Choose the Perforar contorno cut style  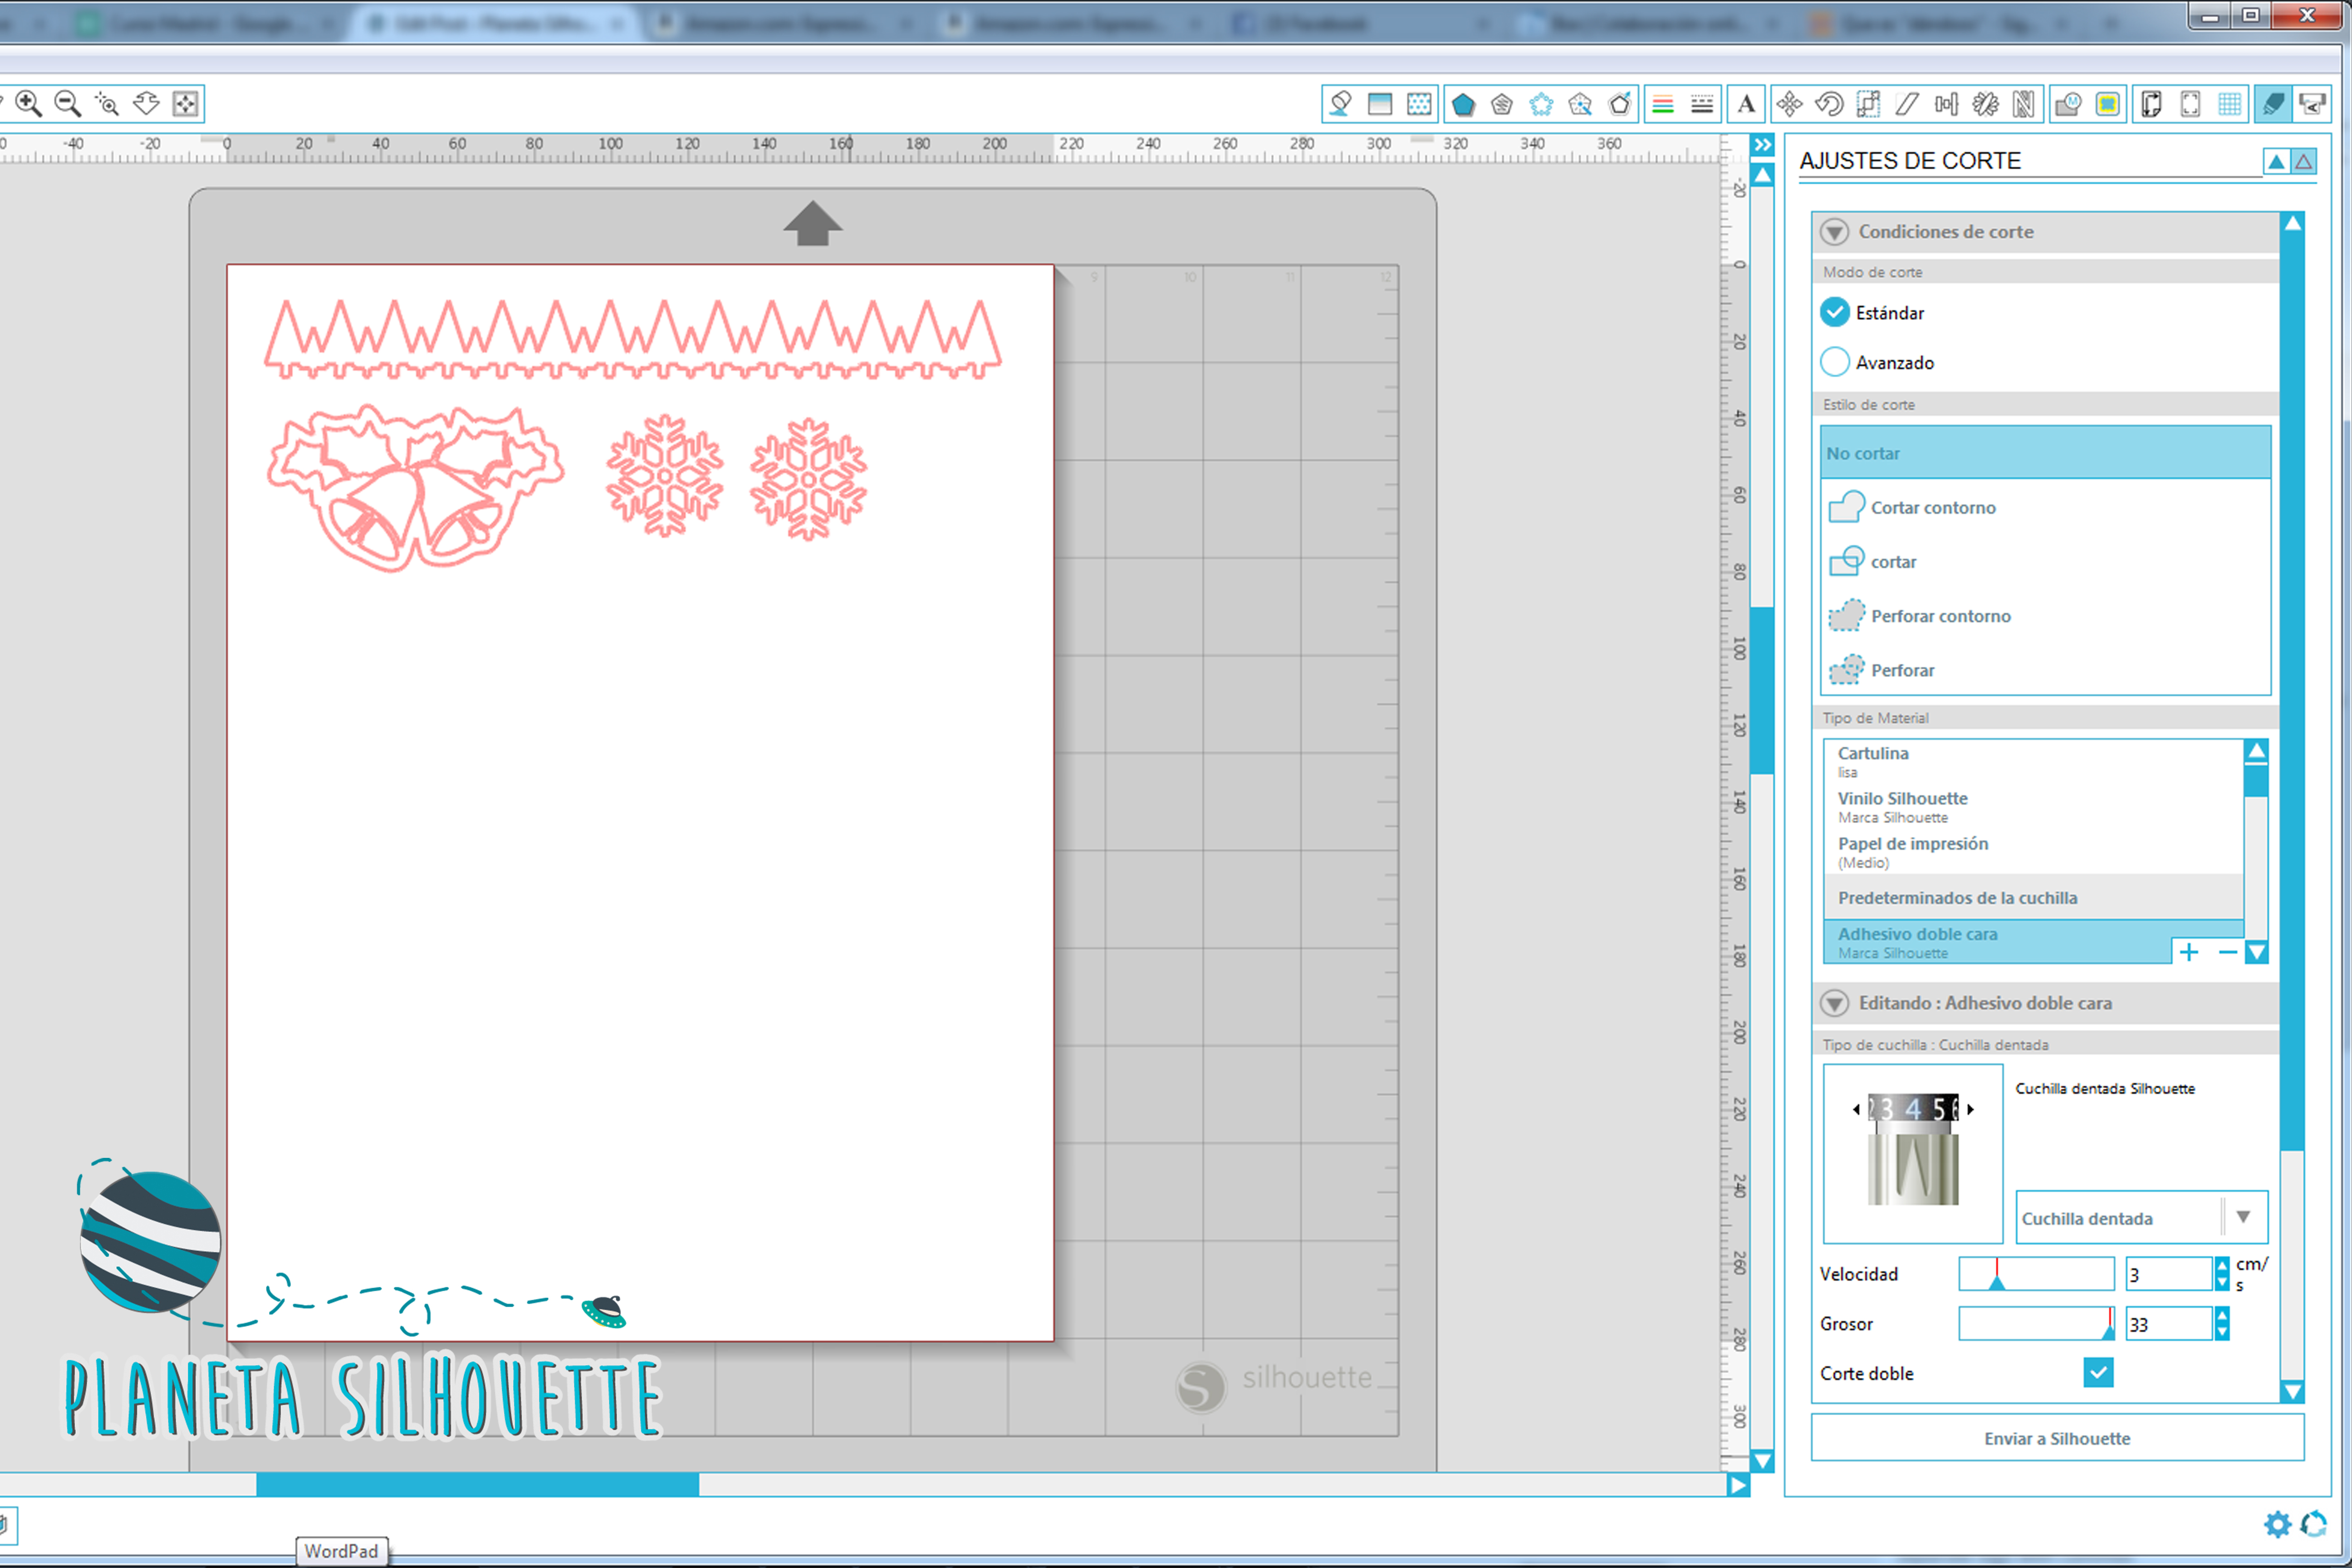(x=2045, y=616)
